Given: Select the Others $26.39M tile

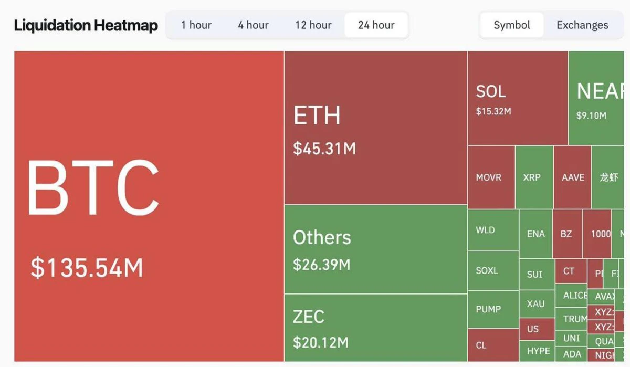Looking at the screenshot, I should pos(376,249).
